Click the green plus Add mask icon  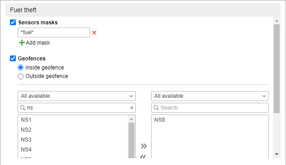tap(22, 43)
